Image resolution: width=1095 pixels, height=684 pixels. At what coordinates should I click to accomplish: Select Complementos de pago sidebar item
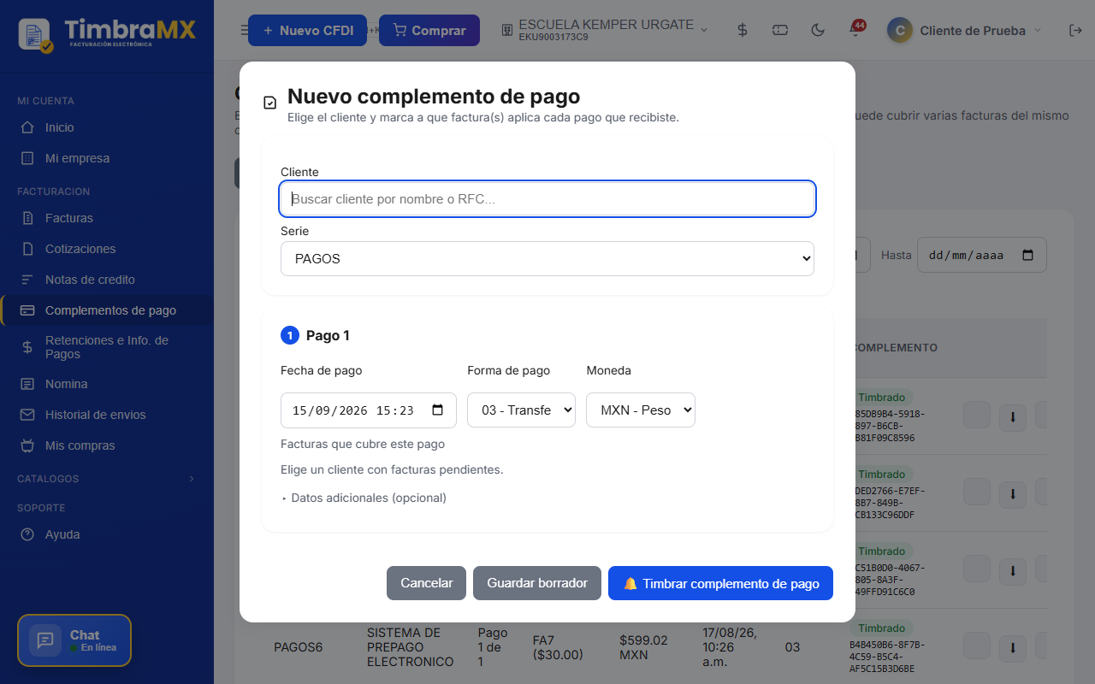106,310
